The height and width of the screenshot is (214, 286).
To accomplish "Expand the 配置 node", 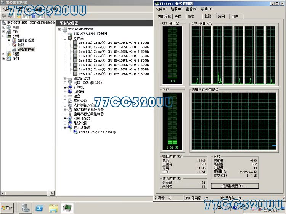I will pyautogui.click(x=4, y=54).
